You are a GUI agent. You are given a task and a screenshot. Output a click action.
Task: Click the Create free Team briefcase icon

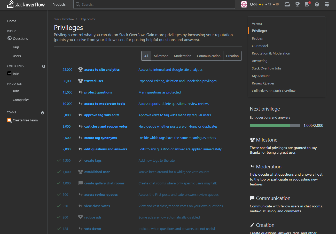click(10, 120)
